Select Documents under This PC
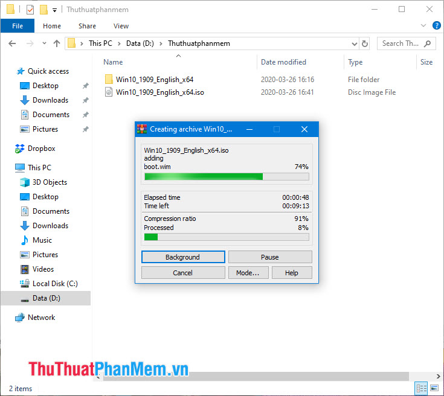The width and height of the screenshot is (444, 396). click(x=51, y=211)
